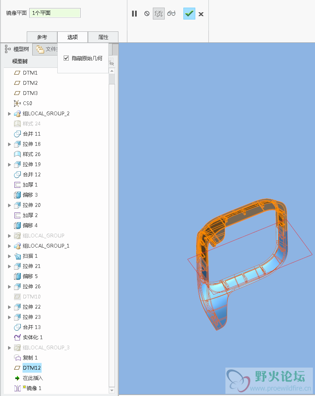This screenshot has height=396, width=315.
Task: Toggle the attached geometry preview mode
Action: point(159,14)
